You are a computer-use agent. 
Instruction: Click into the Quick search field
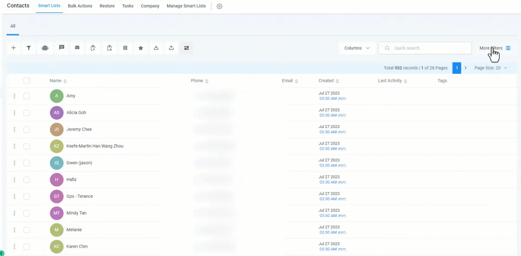click(425, 48)
